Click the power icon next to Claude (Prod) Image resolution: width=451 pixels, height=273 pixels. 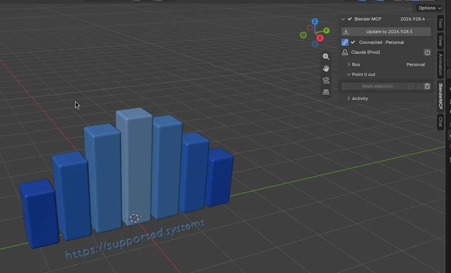(427, 52)
